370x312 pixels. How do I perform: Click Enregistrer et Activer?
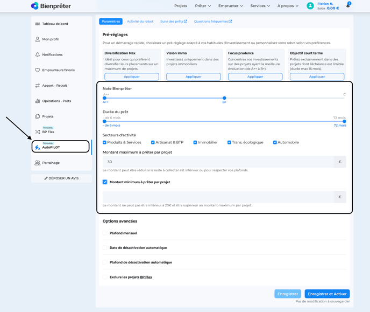[327, 294]
